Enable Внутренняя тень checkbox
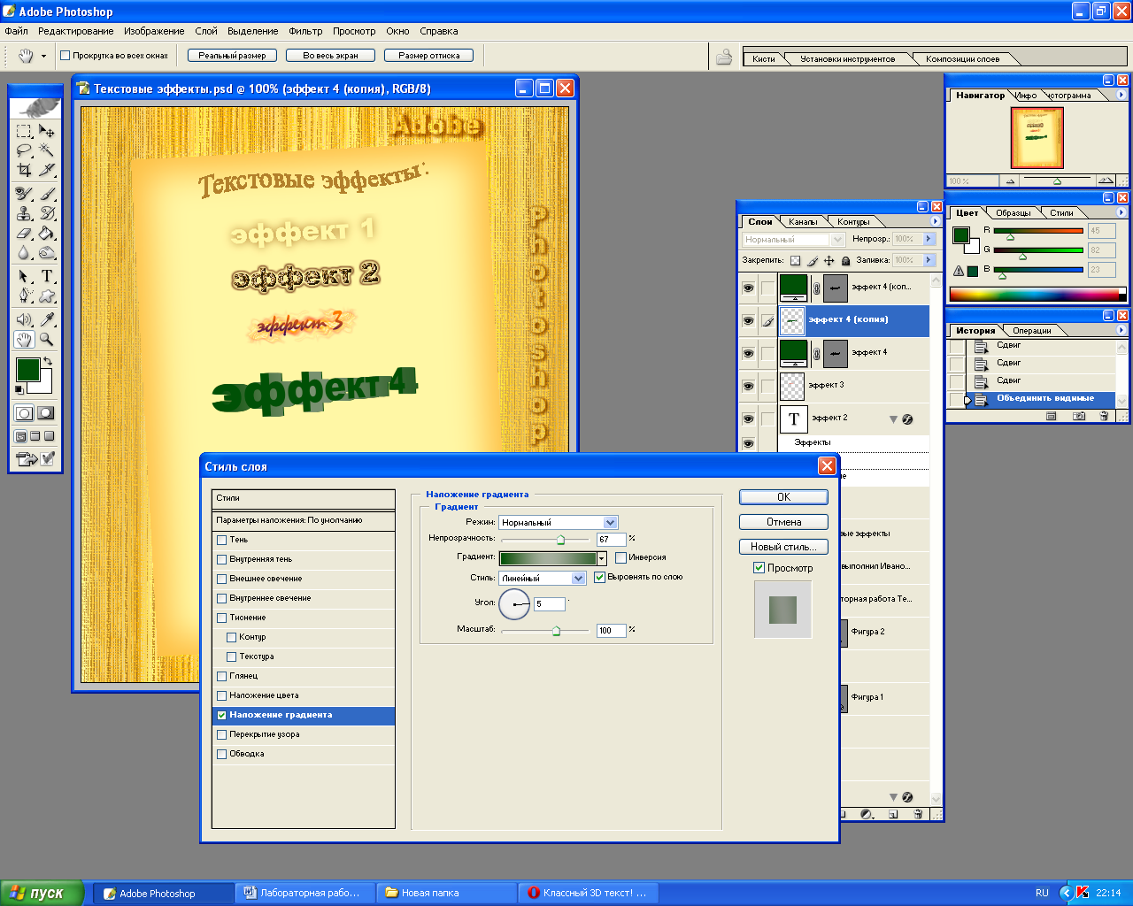The image size is (1133, 906). point(221,559)
